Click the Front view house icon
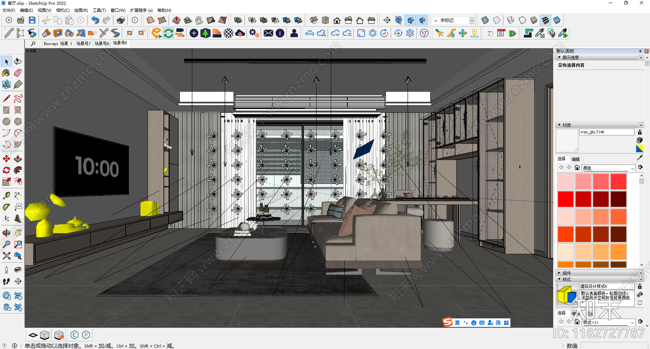The height and width of the screenshot is (349, 650). pyautogui.click(x=337, y=20)
